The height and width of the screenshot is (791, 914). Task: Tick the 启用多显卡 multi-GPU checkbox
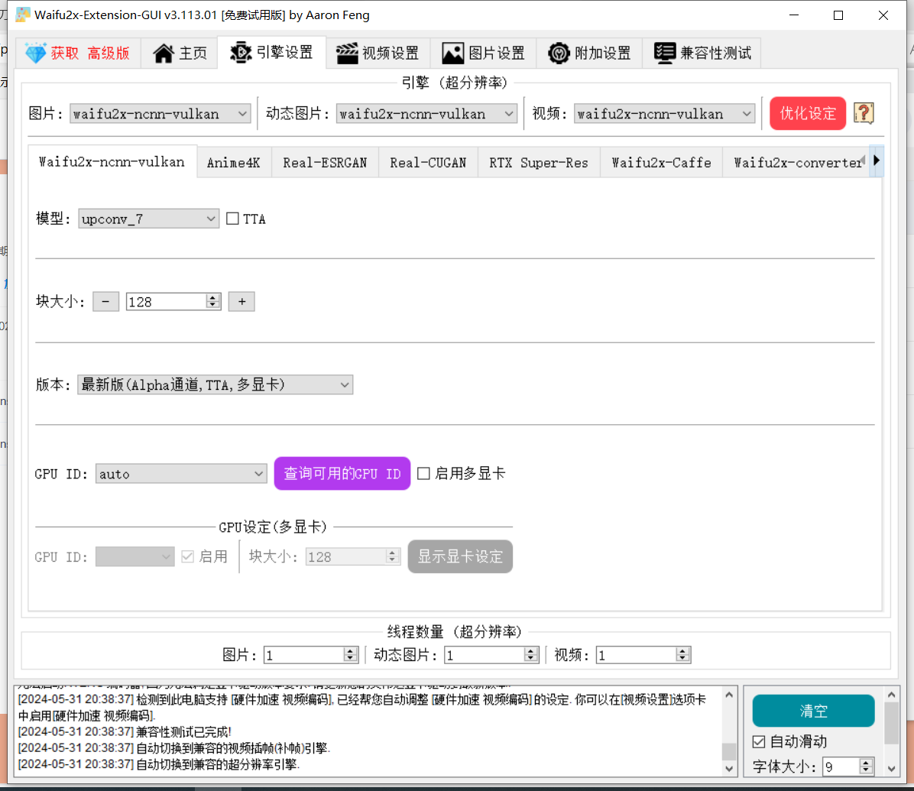tap(424, 474)
